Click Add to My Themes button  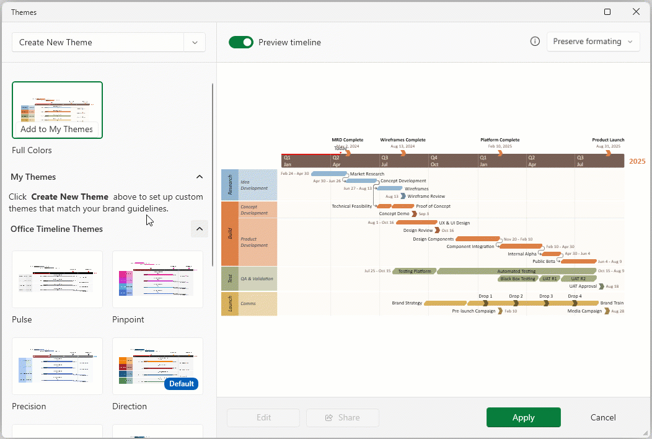(x=57, y=129)
